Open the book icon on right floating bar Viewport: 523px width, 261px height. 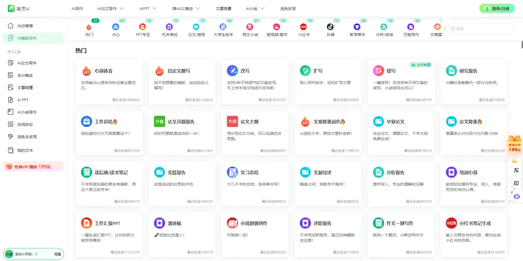pyautogui.click(x=516, y=184)
